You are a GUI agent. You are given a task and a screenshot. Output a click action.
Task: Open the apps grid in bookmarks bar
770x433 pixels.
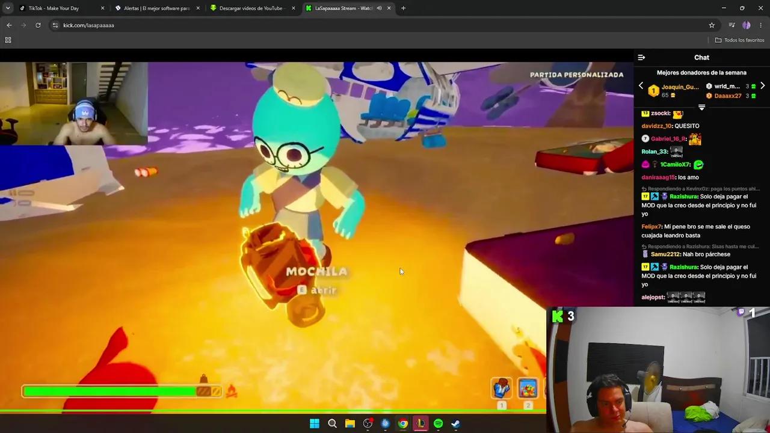click(8, 40)
